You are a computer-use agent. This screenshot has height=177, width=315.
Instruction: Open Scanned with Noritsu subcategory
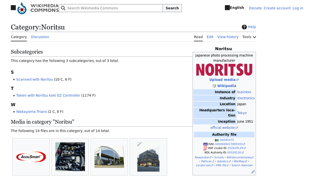(x=35, y=79)
